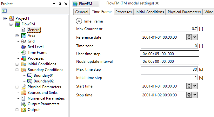The height and width of the screenshot is (117, 214).
Task: Select the Boundary01 icon
Action: [30, 75]
